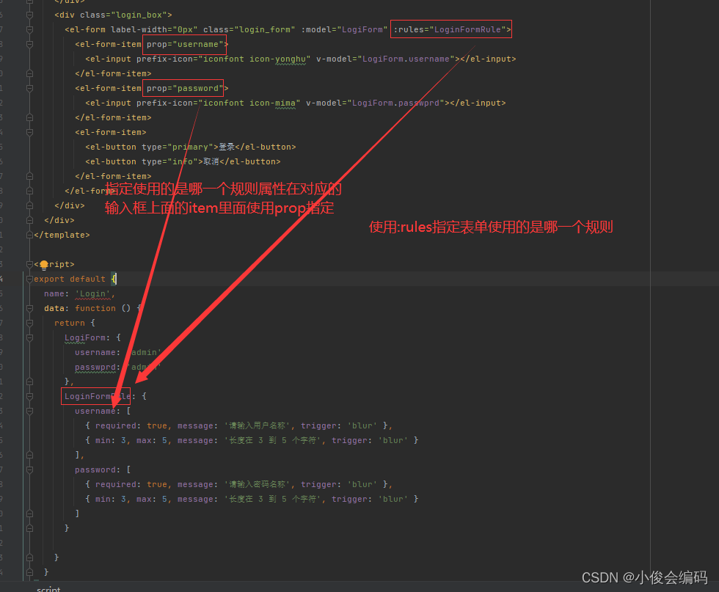Collapse the data function block in the gutter

click(28, 308)
